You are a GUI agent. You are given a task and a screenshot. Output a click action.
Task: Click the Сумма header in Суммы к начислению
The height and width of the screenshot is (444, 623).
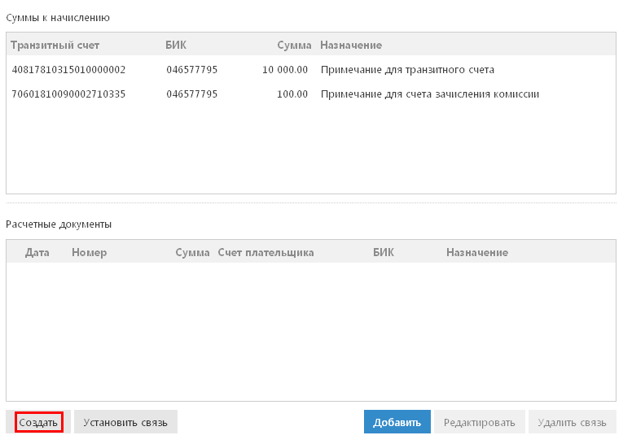[x=294, y=46]
